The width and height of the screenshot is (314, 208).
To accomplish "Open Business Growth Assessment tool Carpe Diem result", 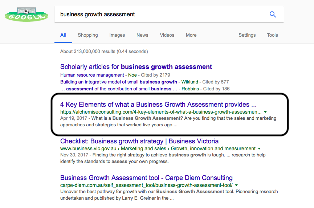I will click(146, 178).
